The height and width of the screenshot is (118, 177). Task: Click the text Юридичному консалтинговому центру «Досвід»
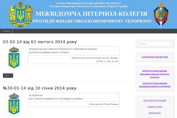95,58
